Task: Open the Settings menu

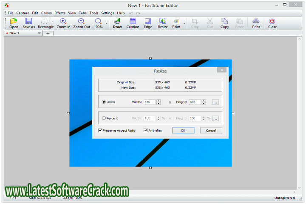Action: click(108, 13)
